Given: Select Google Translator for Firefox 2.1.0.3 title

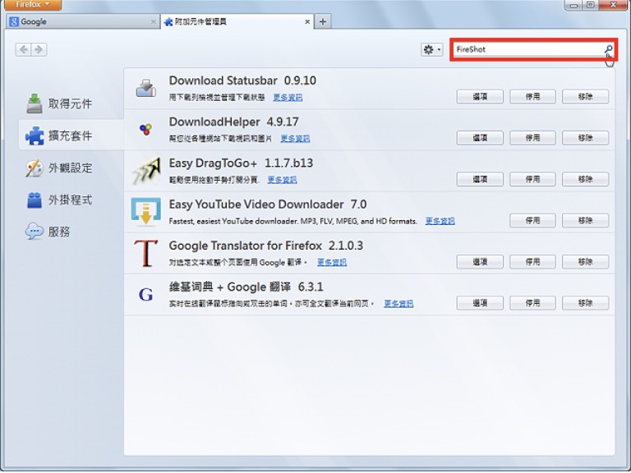Looking at the screenshot, I should (x=265, y=246).
